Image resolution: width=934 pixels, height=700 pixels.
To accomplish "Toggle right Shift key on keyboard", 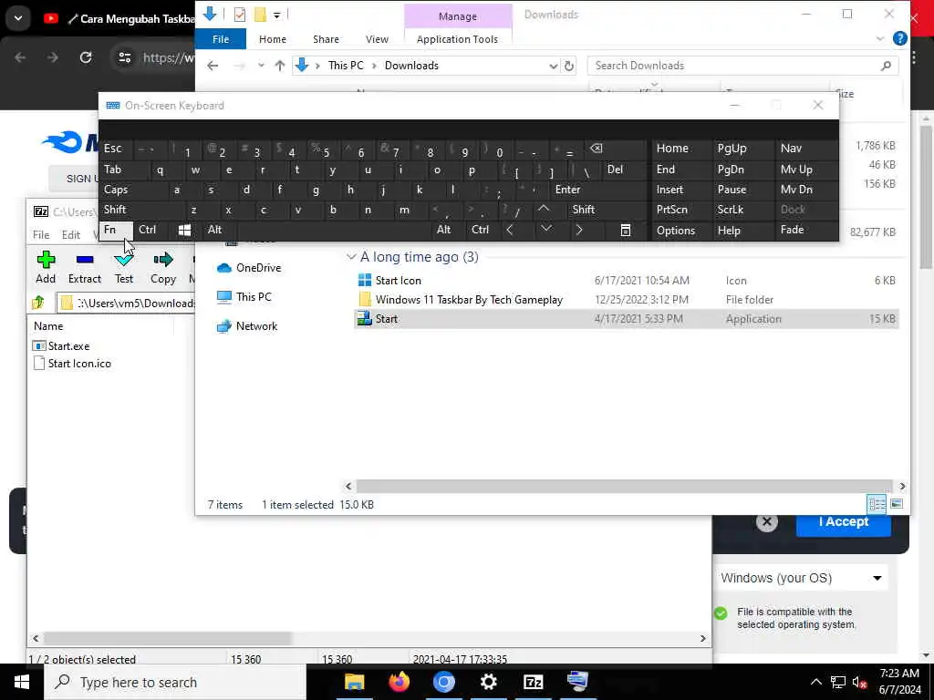I will (583, 211).
